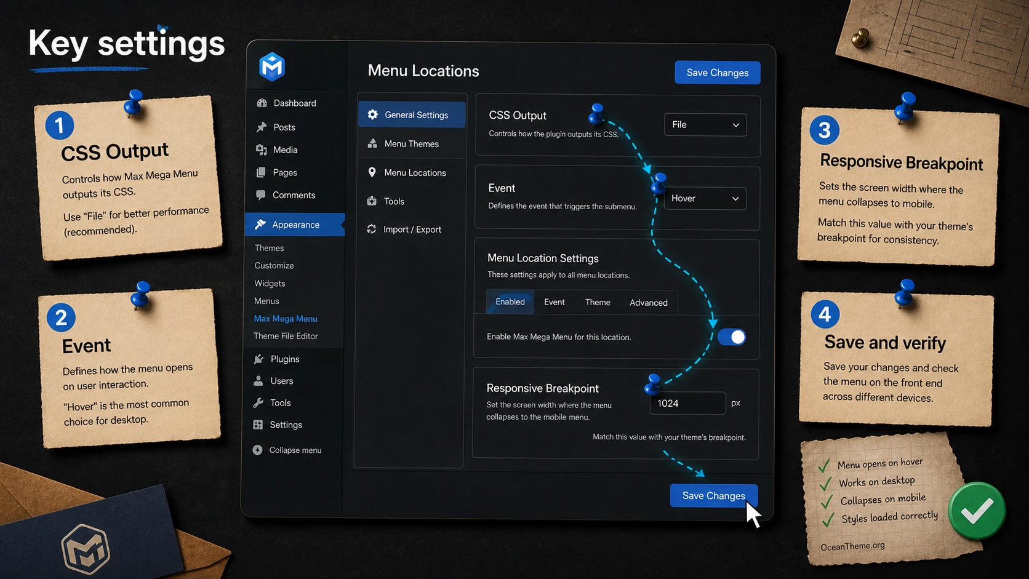1029x579 pixels.
Task: Select Import / Export in plugin navigation
Action: (x=412, y=230)
